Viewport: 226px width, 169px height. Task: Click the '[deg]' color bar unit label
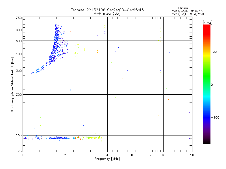tap(207, 23)
